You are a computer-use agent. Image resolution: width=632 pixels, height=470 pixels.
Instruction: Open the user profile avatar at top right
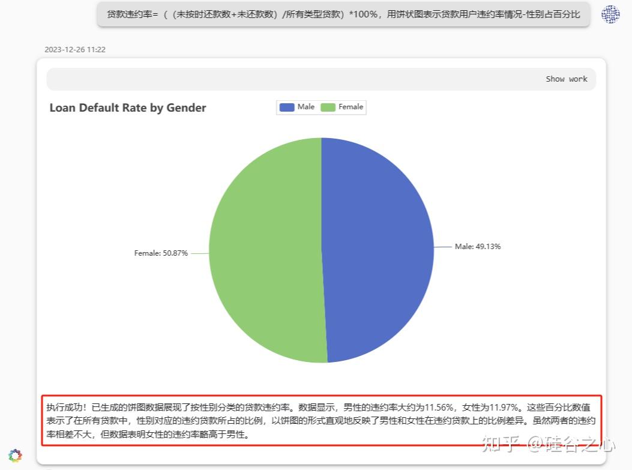coord(610,14)
